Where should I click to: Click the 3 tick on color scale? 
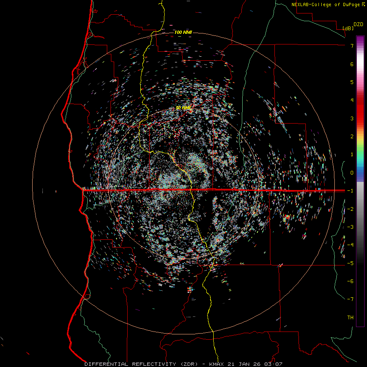tap(352, 118)
